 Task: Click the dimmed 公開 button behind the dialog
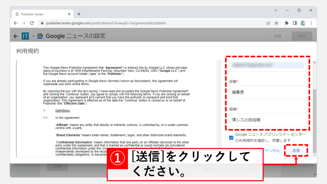click(x=57, y=166)
